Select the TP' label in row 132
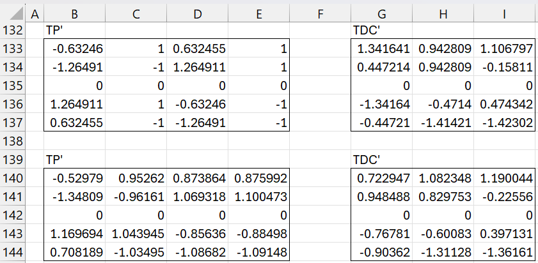The width and height of the screenshot is (538, 263). pos(56,29)
